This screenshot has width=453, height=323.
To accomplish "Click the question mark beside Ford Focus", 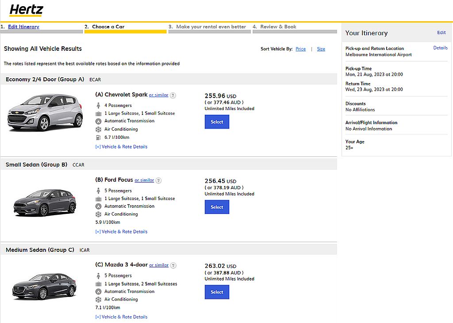I will [x=158, y=180].
